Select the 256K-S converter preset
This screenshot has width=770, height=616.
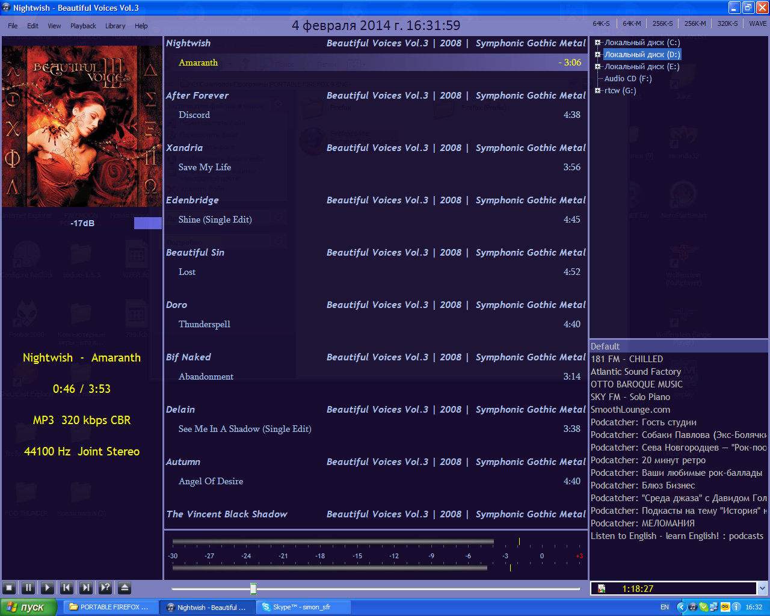(x=662, y=23)
